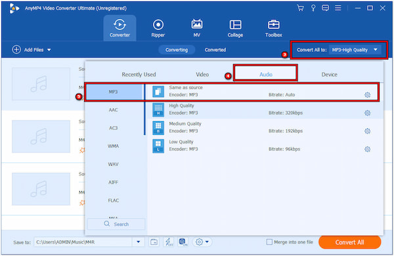
Task: Choose WAV in the format list
Action: coord(113,164)
